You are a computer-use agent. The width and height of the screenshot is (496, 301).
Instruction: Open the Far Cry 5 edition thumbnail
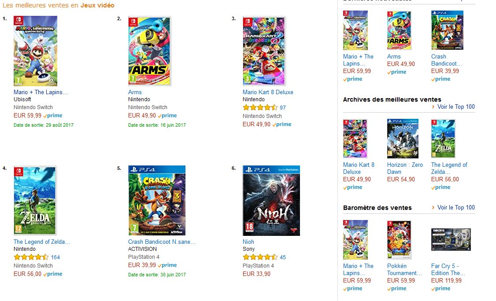pyautogui.click(x=451, y=240)
